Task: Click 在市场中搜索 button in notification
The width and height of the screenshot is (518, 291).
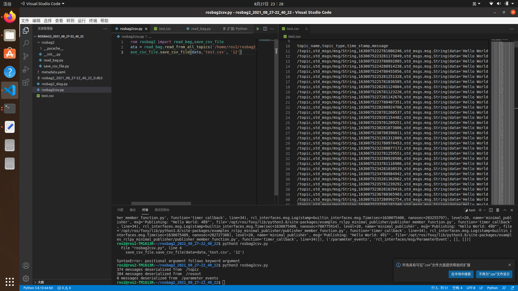Action: (461, 274)
